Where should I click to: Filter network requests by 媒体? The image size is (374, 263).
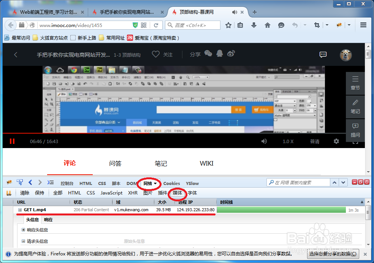[177, 193]
